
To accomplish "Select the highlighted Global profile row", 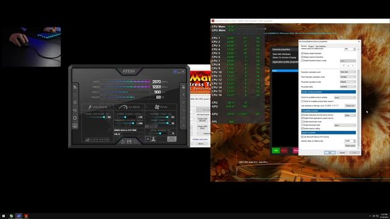I will 285,71.
